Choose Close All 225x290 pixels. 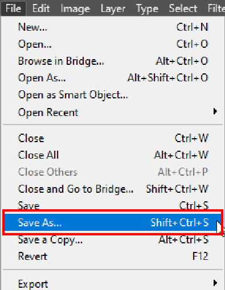(113, 155)
